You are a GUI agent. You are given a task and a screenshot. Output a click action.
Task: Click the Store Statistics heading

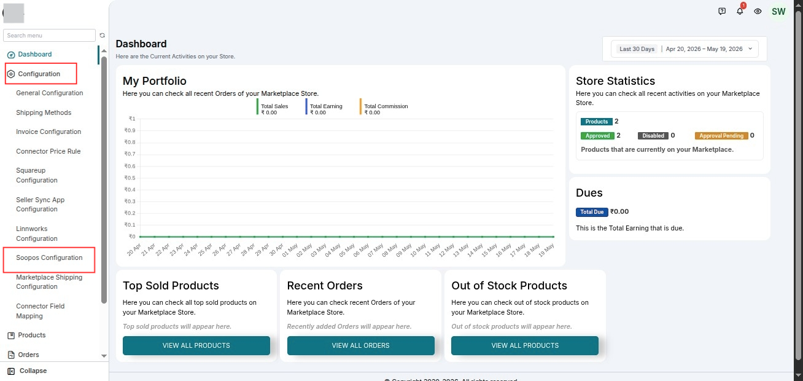(x=615, y=81)
